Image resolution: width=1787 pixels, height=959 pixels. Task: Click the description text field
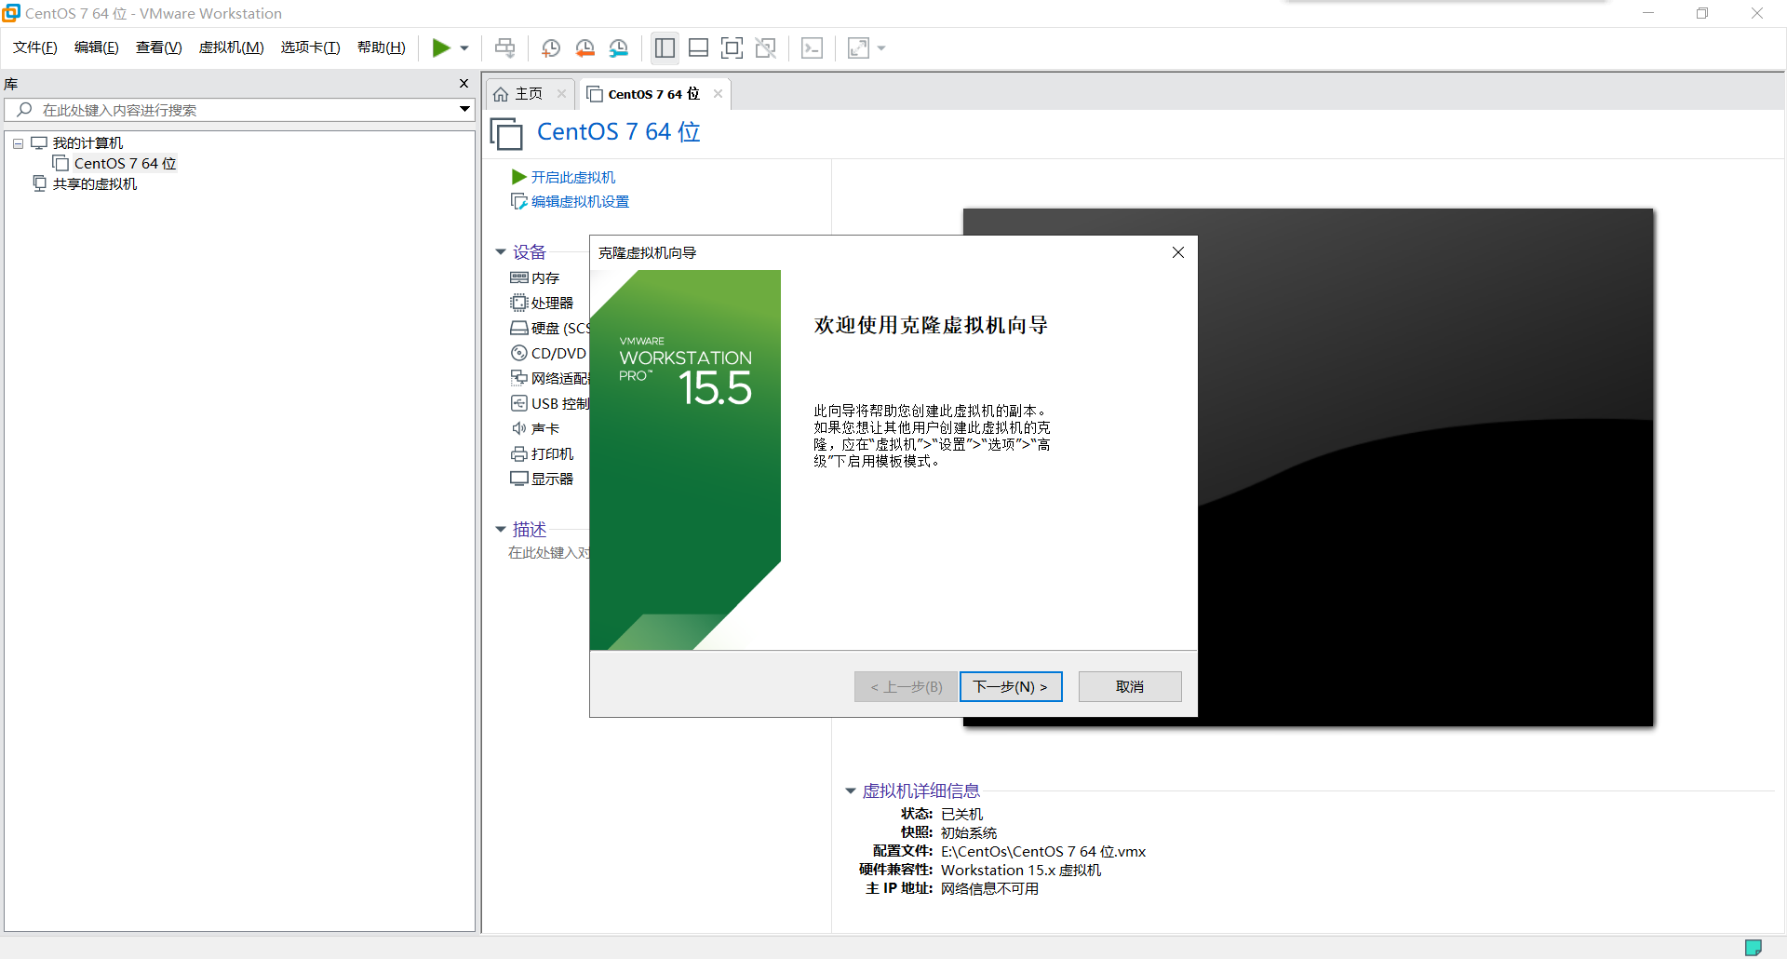click(549, 553)
